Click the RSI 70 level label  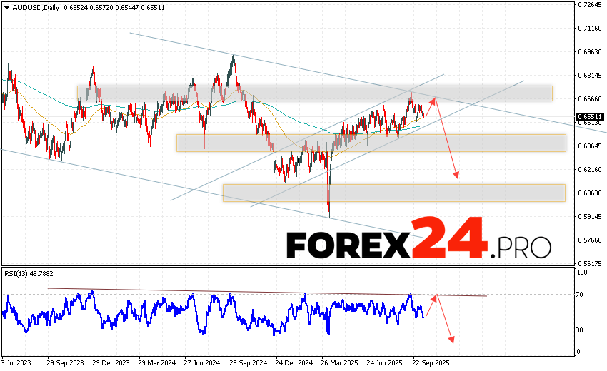[x=581, y=294]
